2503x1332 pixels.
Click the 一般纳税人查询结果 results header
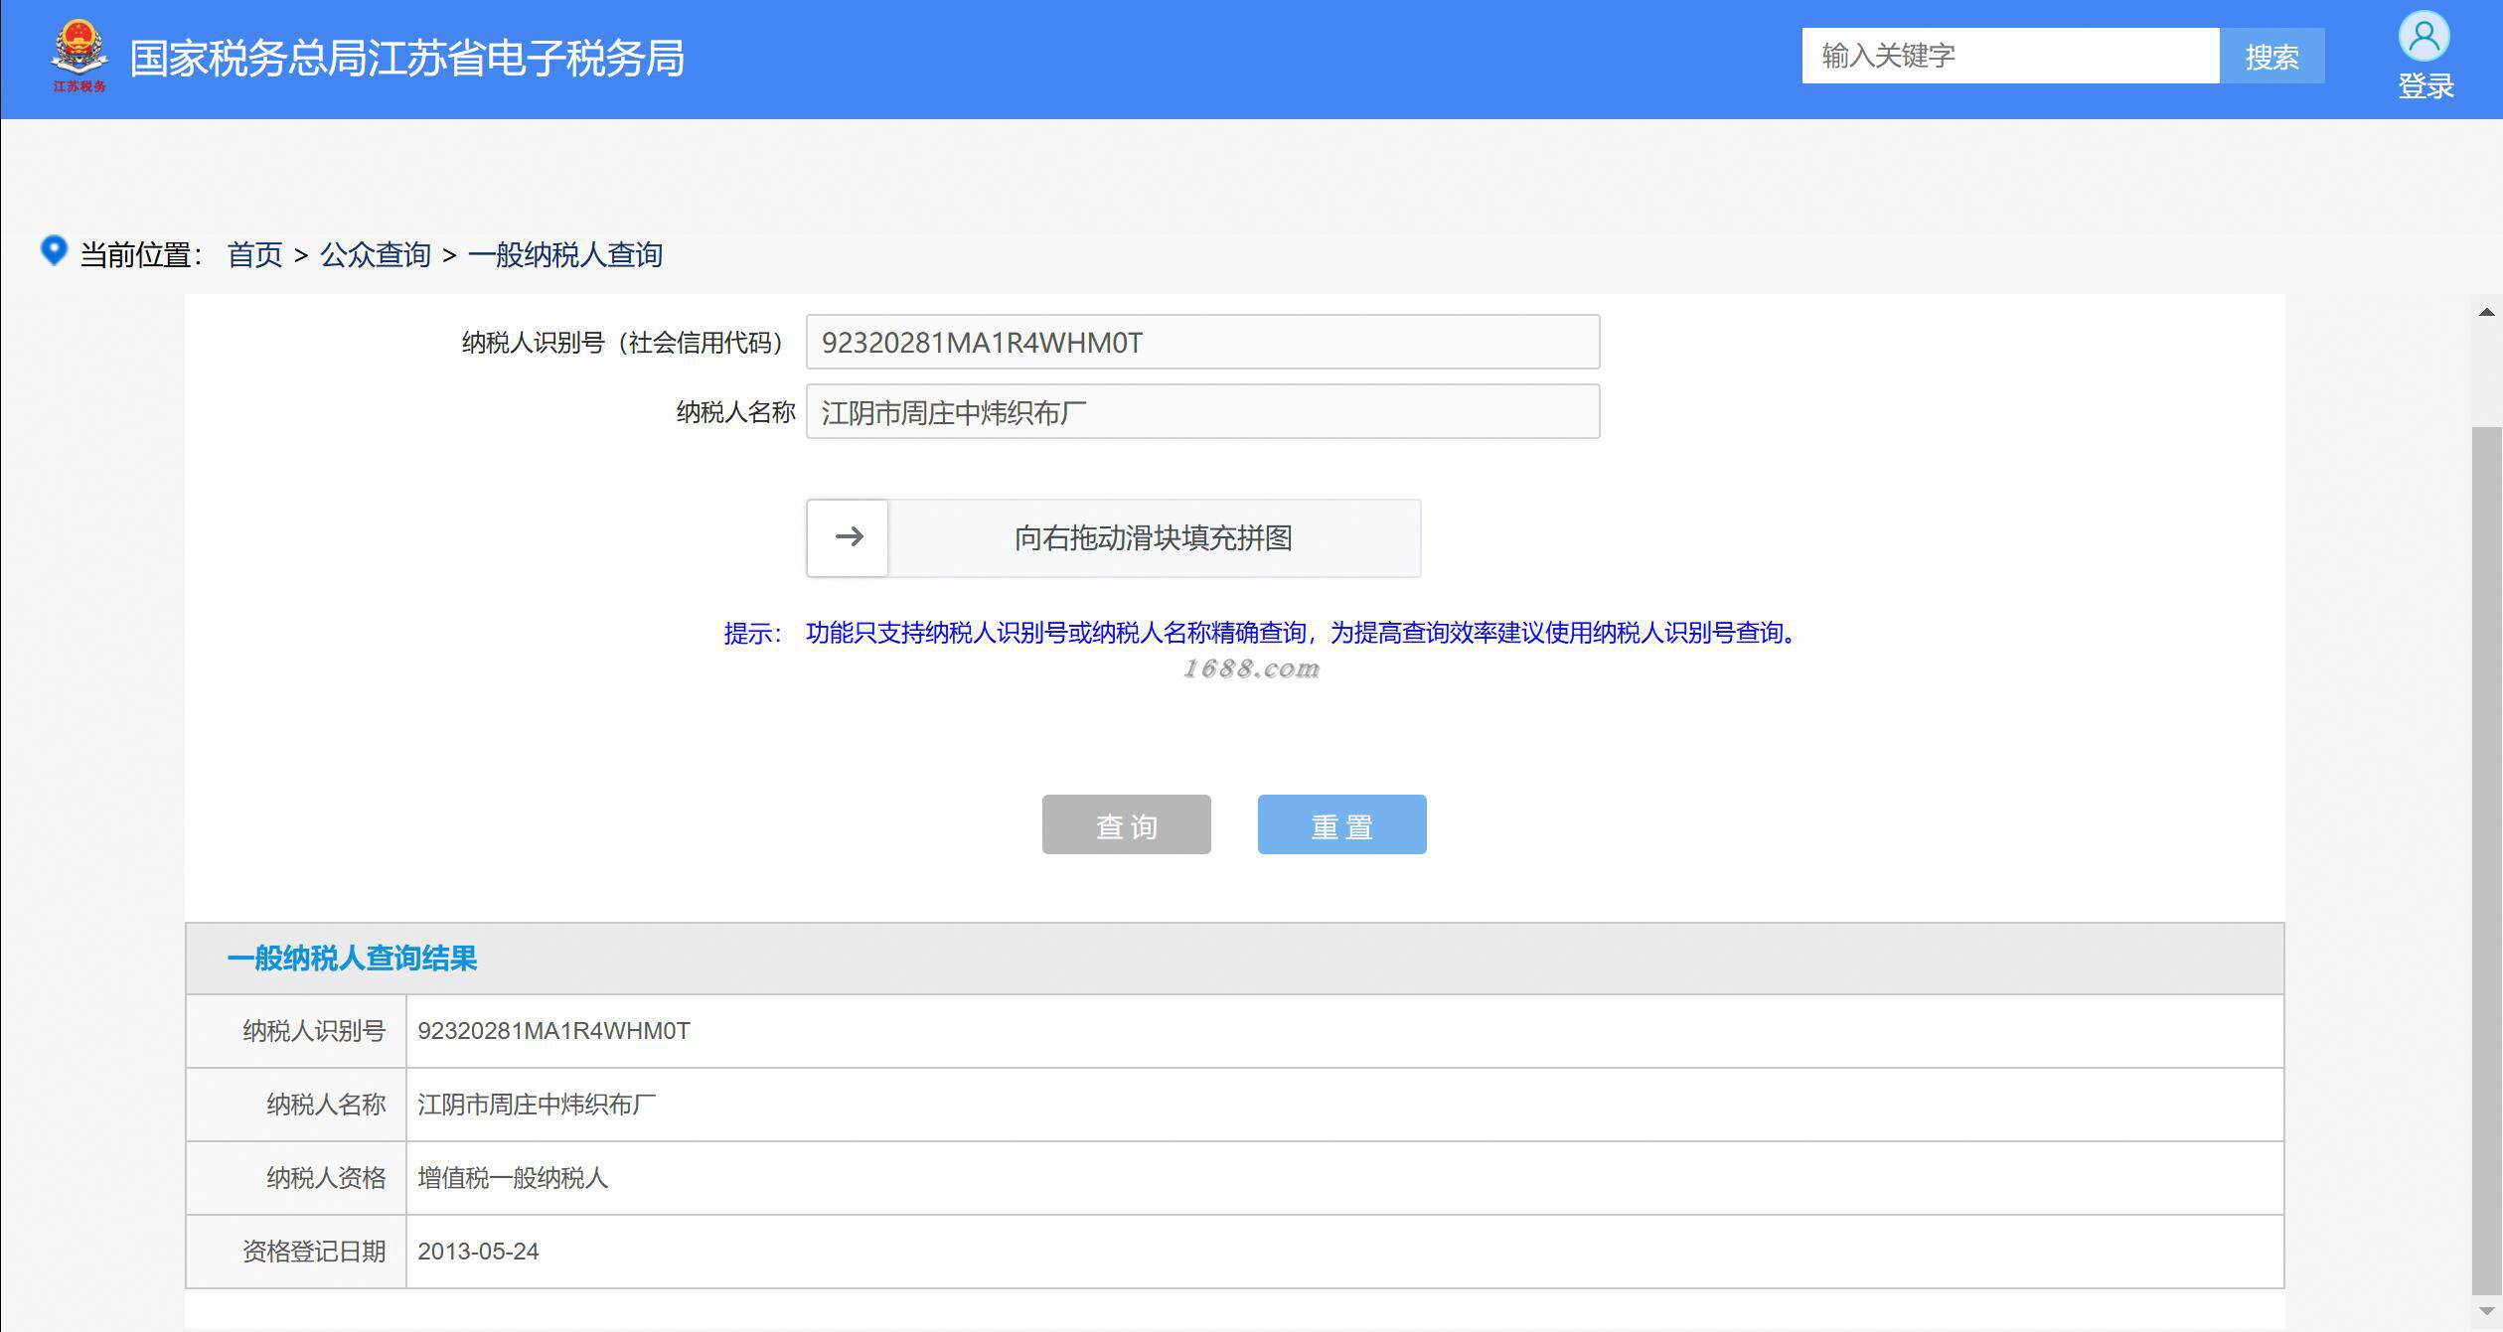352,958
